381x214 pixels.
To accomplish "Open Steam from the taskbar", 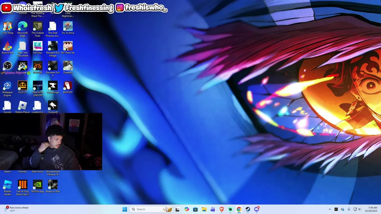I will tap(248, 209).
